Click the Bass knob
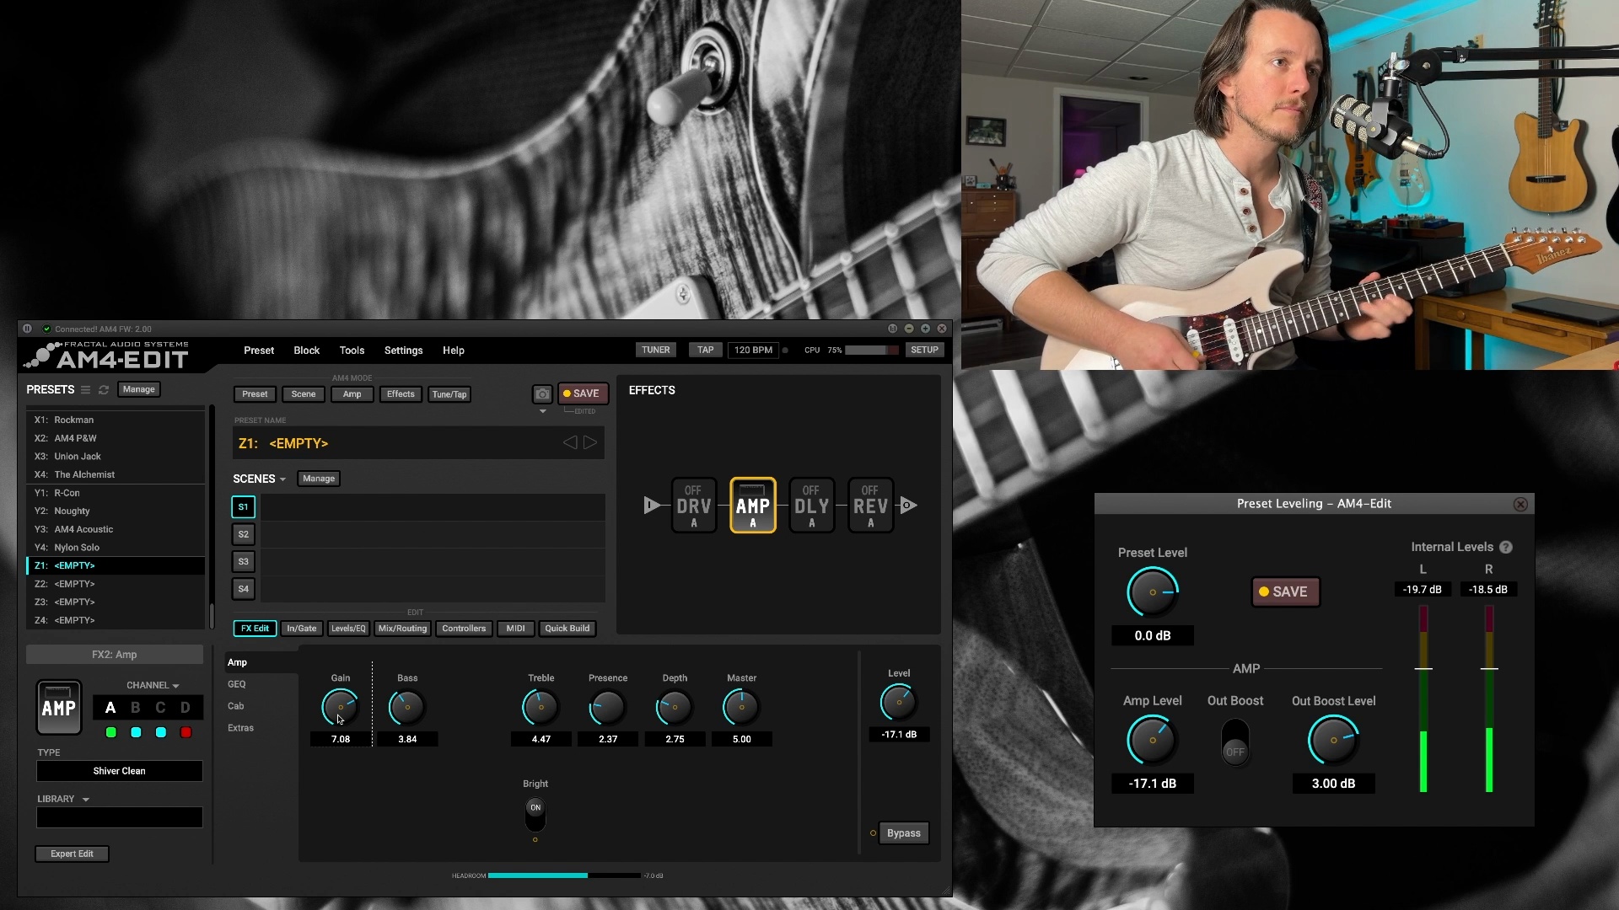This screenshot has height=910, width=1619. [407, 707]
